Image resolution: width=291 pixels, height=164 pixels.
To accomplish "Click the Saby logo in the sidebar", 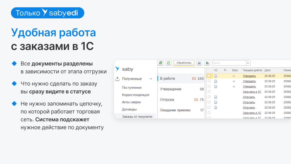I will 126,69.
